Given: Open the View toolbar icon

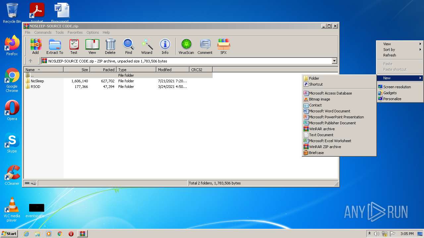Looking at the screenshot, I should pyautogui.click(x=92, y=46).
